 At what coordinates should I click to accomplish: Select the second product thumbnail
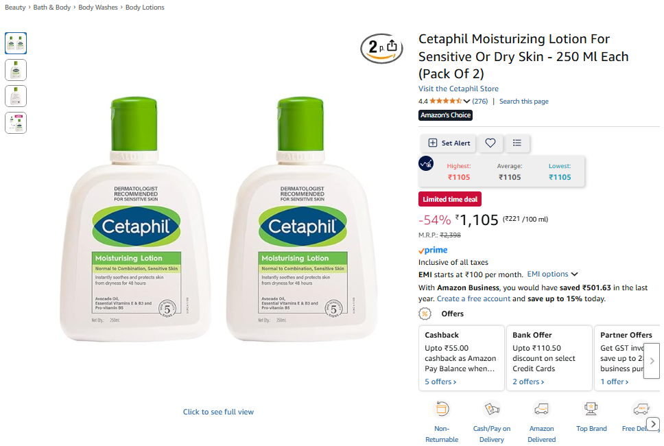16,70
